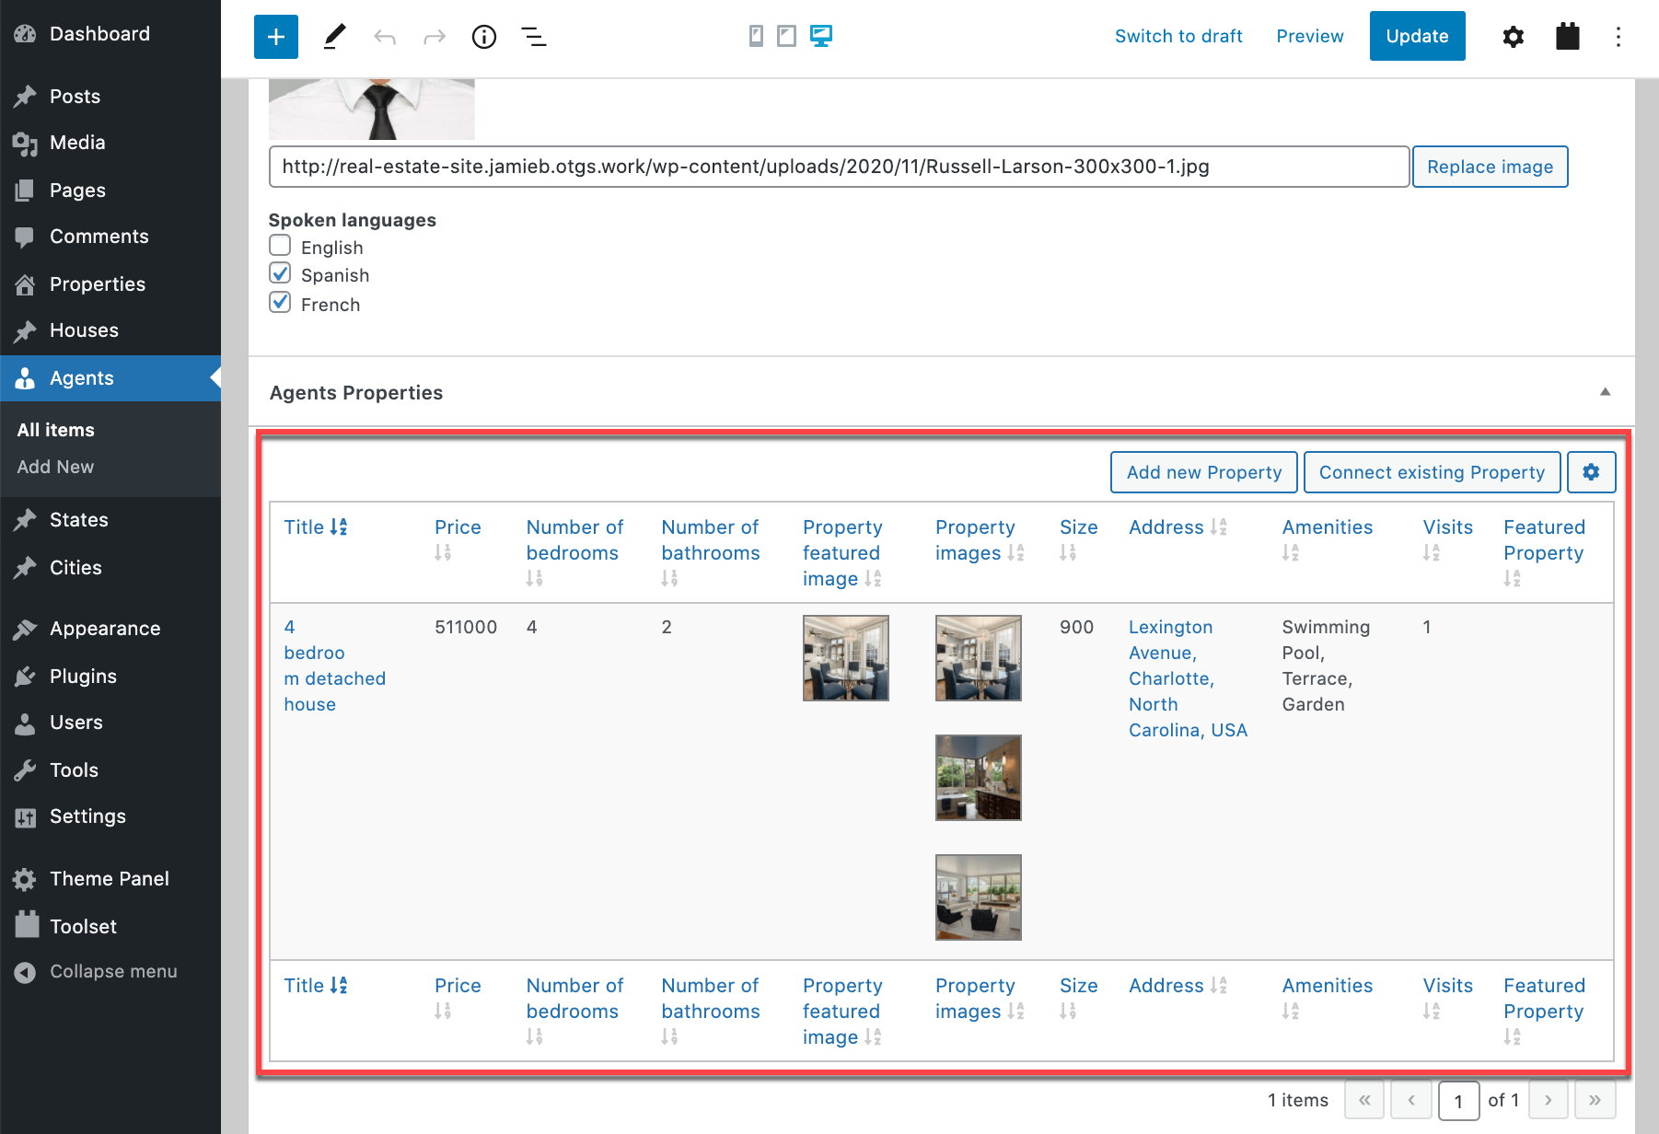Viewport: 1659px width, 1134px height.
Task: Click the related properties table settings gear
Action: pos(1591,472)
